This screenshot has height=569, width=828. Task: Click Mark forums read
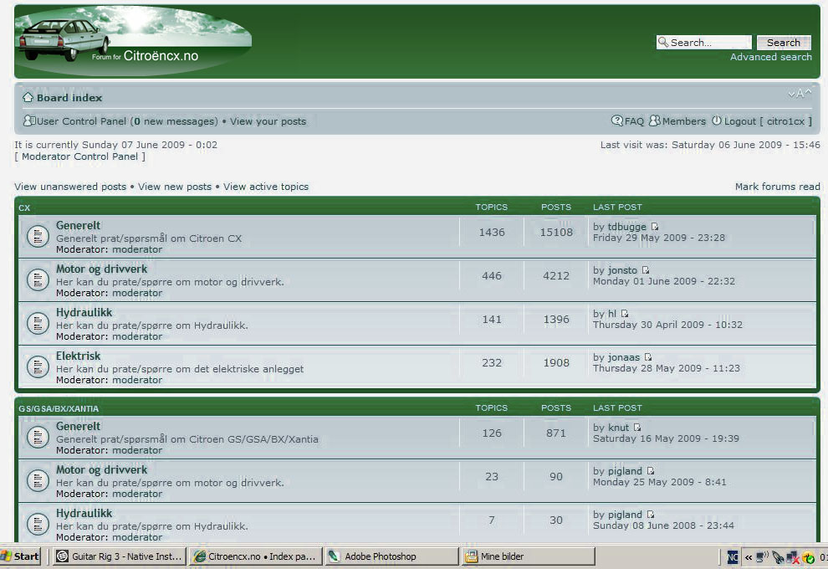(777, 187)
